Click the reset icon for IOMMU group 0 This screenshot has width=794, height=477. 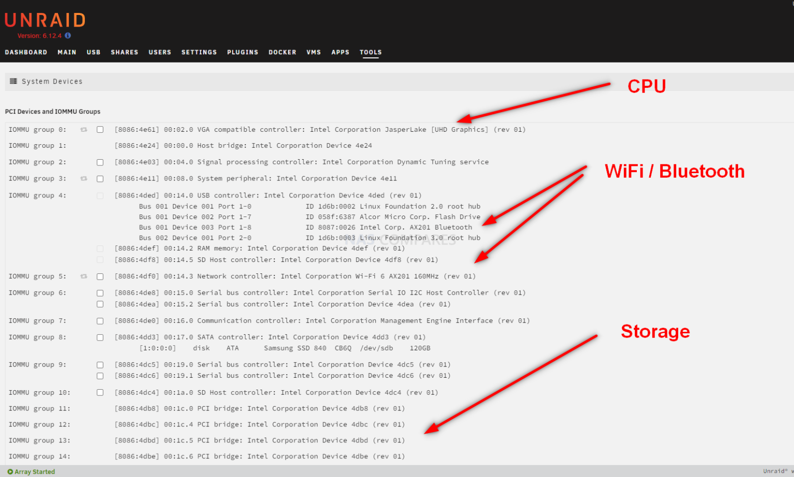pyautogui.click(x=84, y=130)
